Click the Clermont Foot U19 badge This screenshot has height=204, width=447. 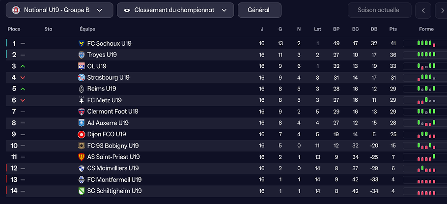[82, 112]
